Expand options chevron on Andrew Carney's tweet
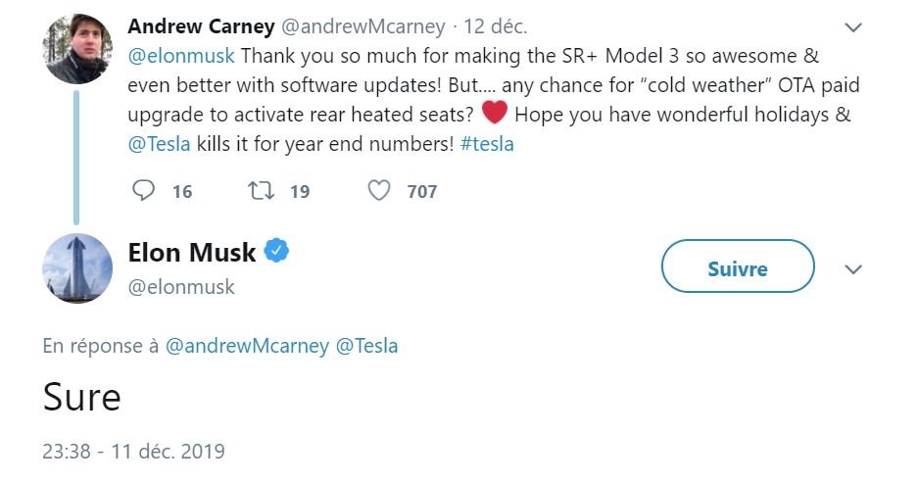The height and width of the screenshot is (482, 917). (x=852, y=26)
